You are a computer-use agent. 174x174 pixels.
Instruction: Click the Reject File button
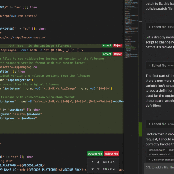(x=112, y=154)
